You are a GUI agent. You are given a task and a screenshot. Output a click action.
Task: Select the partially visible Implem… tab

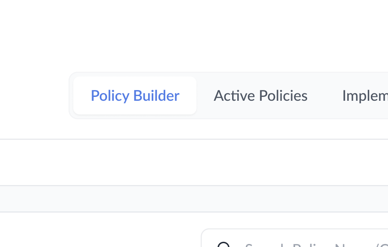(365, 96)
